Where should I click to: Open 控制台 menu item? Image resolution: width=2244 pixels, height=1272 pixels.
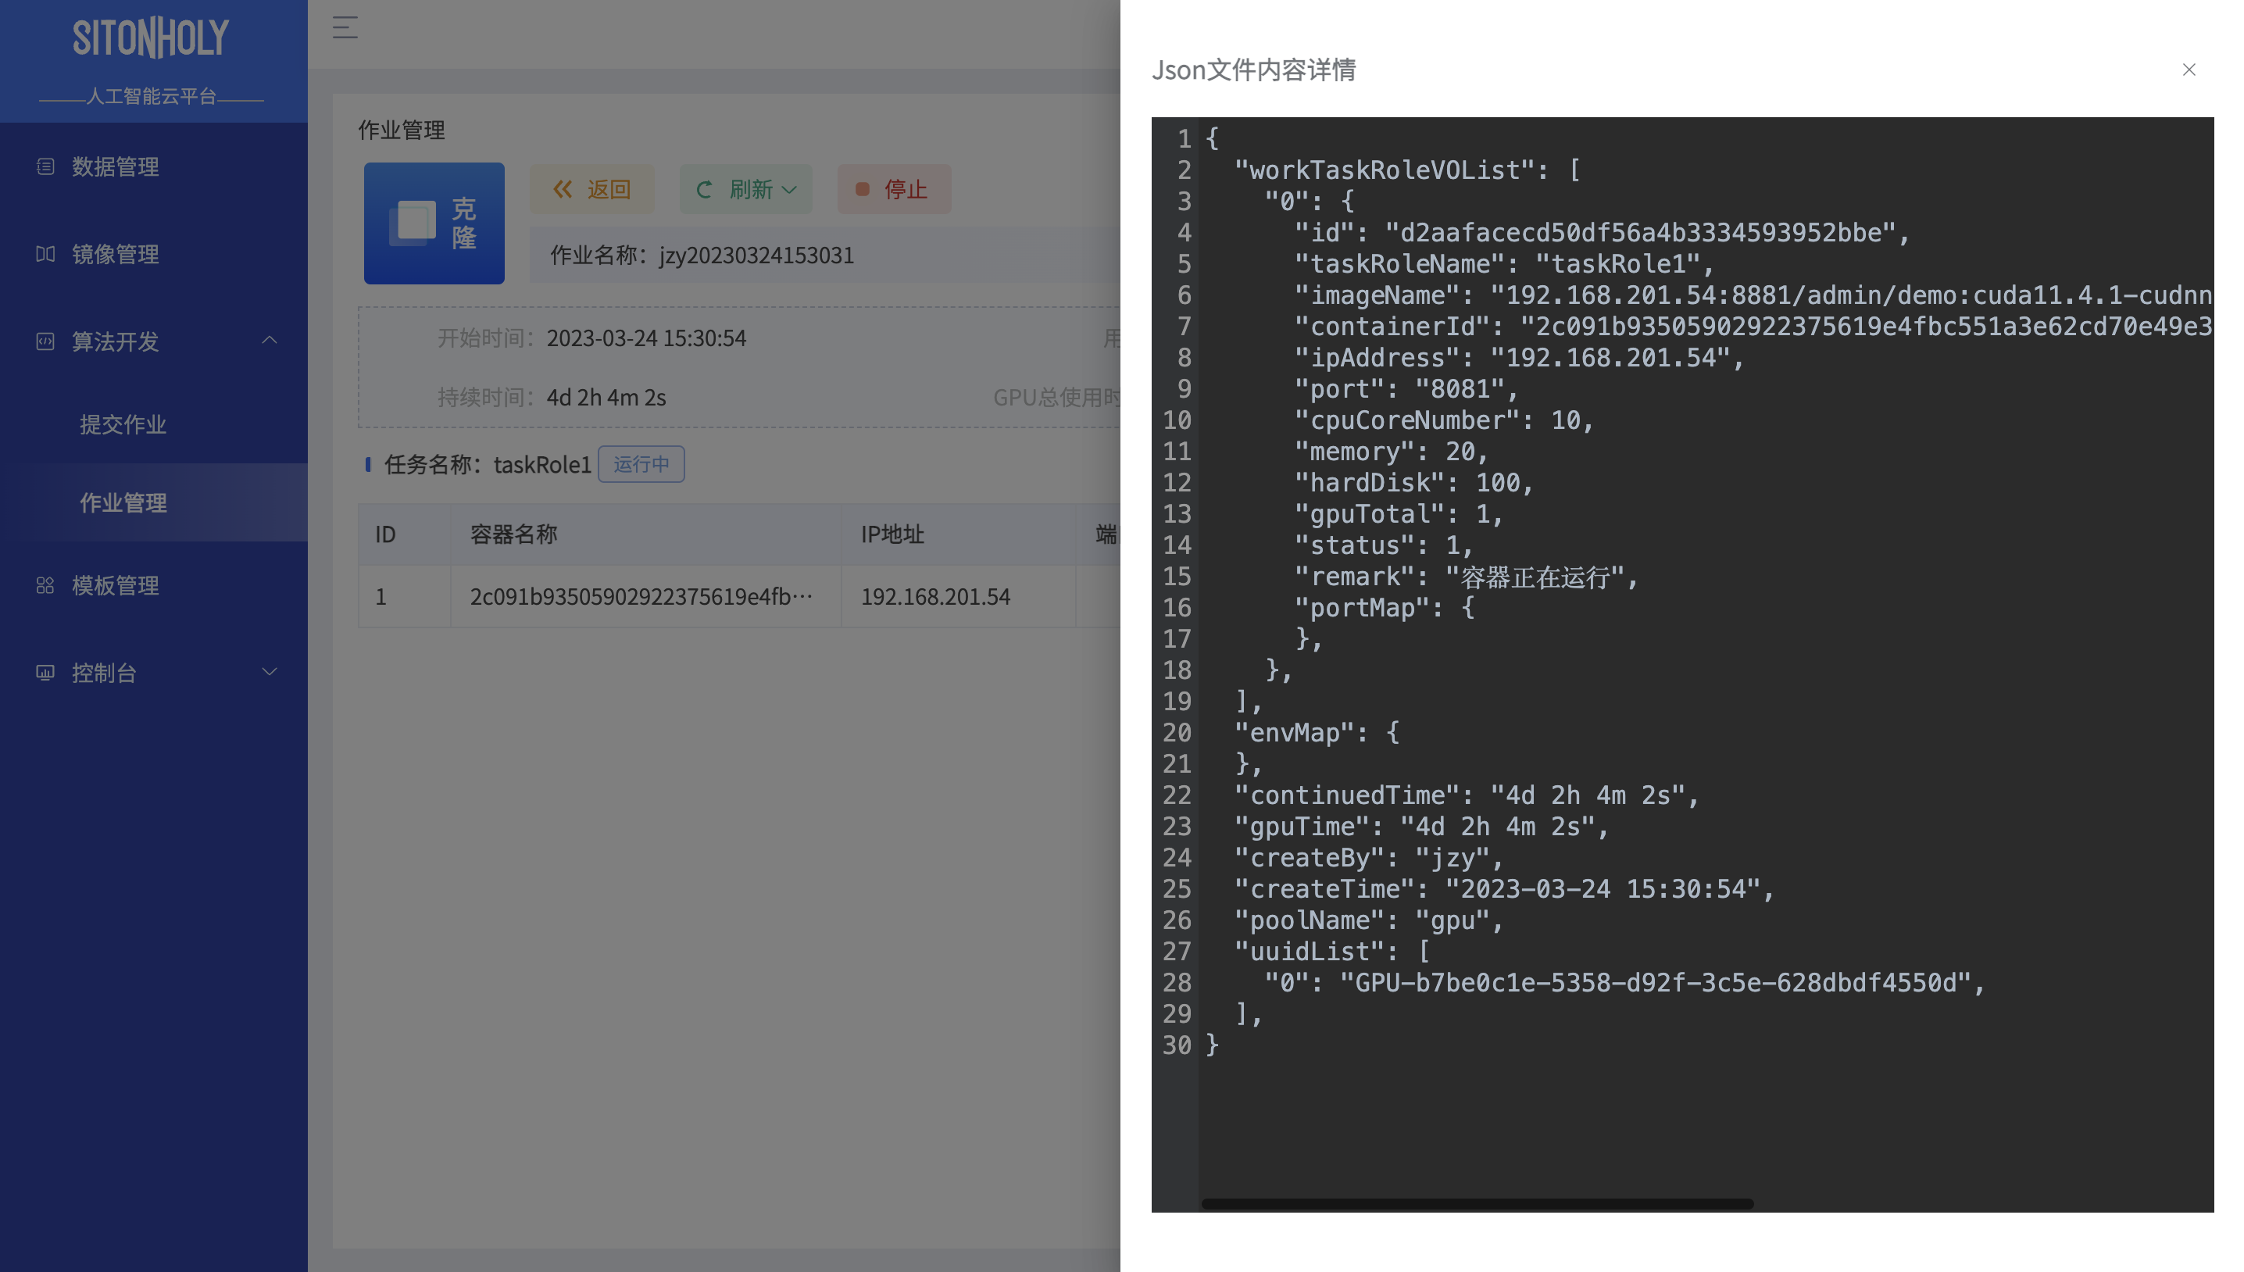(x=154, y=673)
